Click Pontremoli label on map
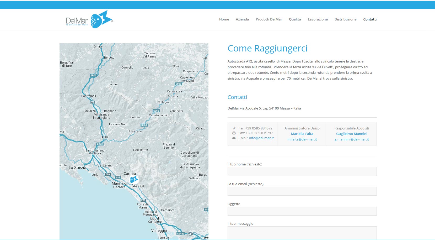This screenshot has width=435, height=240. pos(89,96)
